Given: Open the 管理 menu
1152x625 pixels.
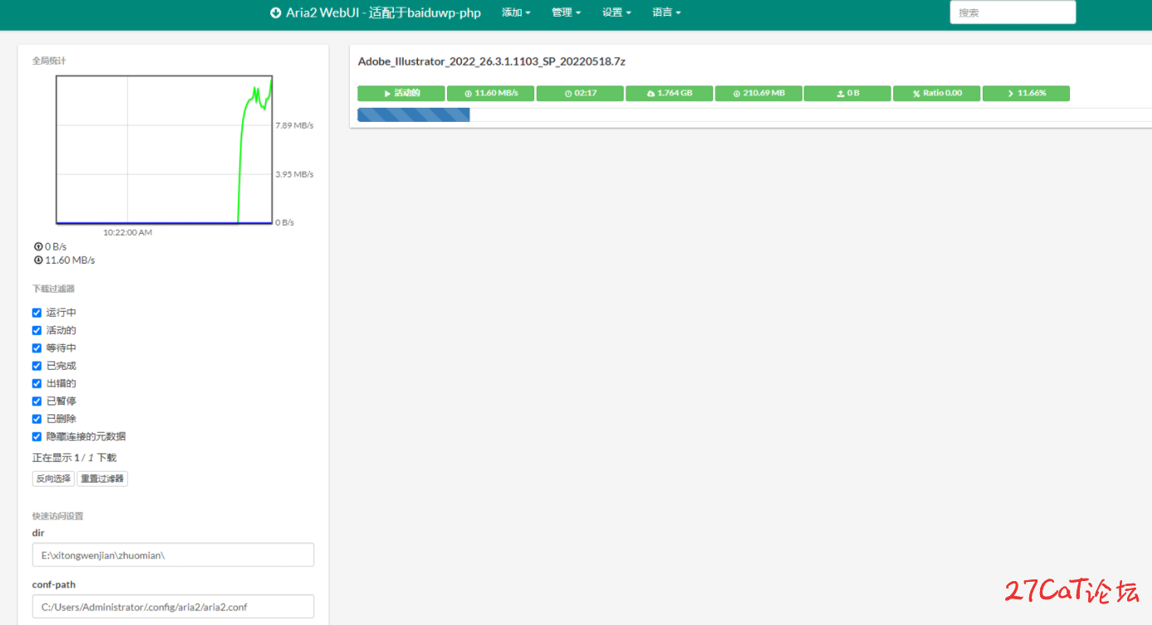Looking at the screenshot, I should (566, 13).
